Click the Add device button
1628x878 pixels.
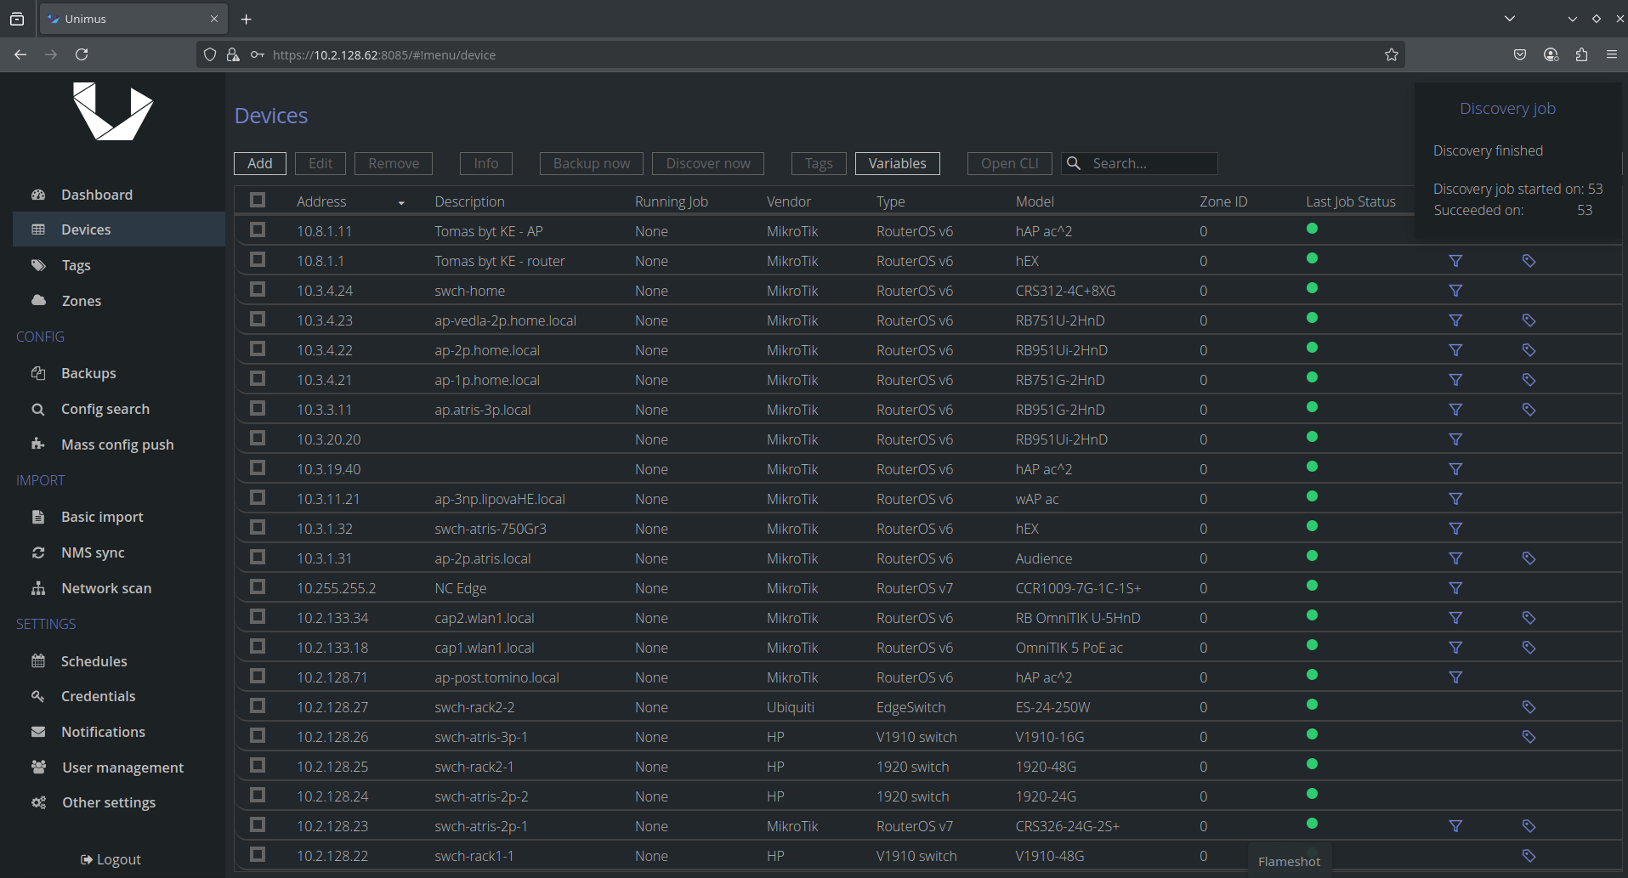pos(260,163)
